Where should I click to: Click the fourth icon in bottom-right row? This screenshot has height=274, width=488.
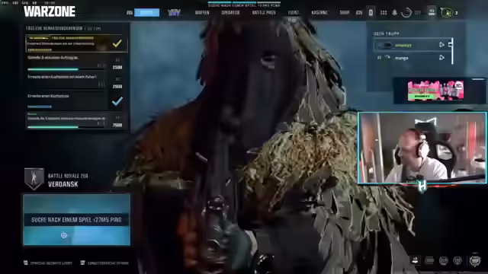457,260
